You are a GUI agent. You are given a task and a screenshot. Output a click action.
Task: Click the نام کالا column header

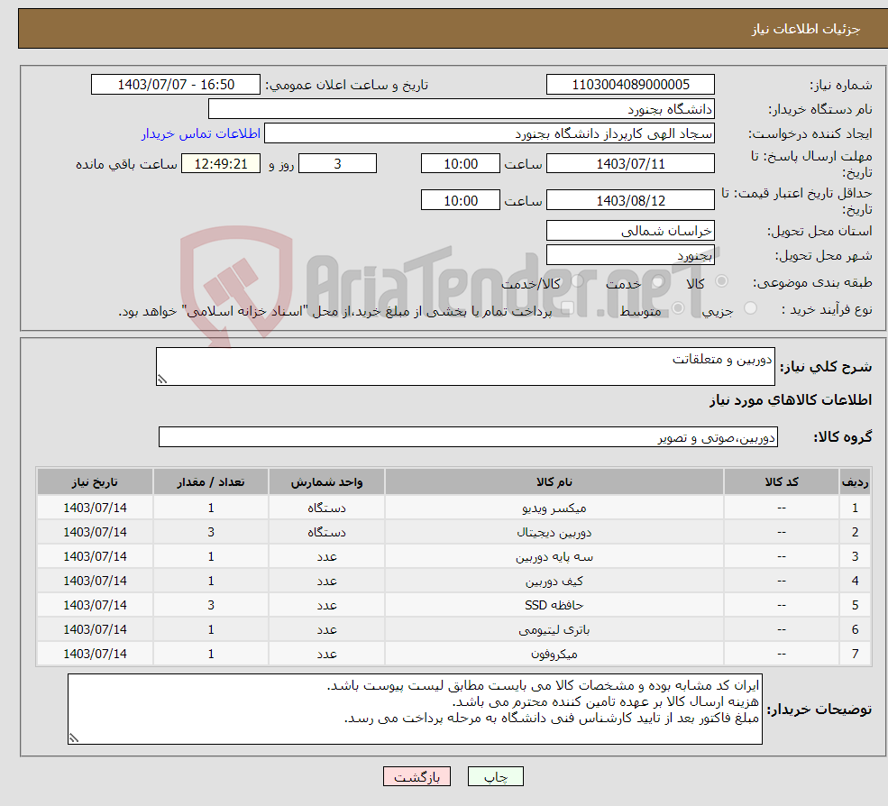(x=554, y=481)
